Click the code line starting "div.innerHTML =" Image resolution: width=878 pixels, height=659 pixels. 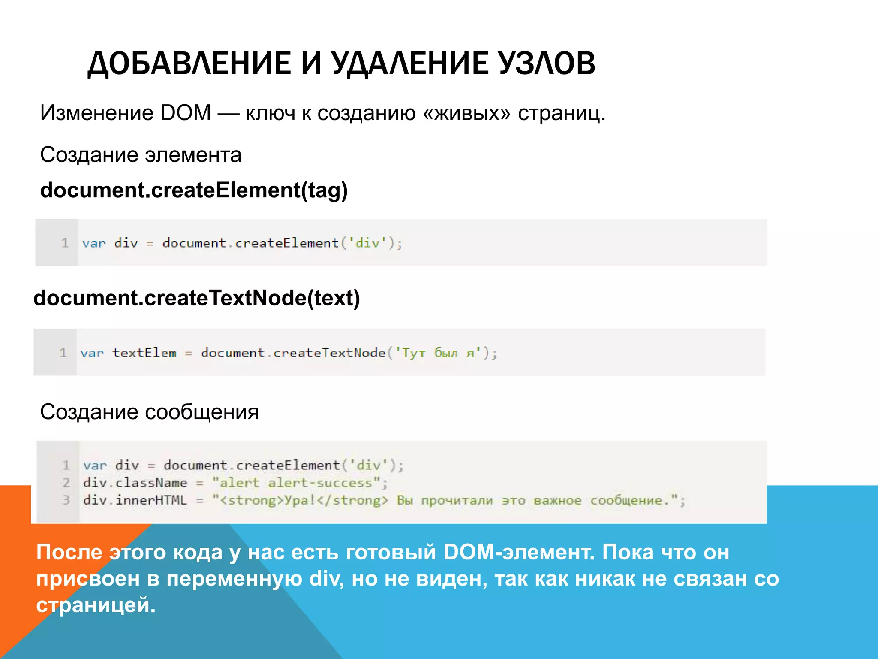[384, 500]
